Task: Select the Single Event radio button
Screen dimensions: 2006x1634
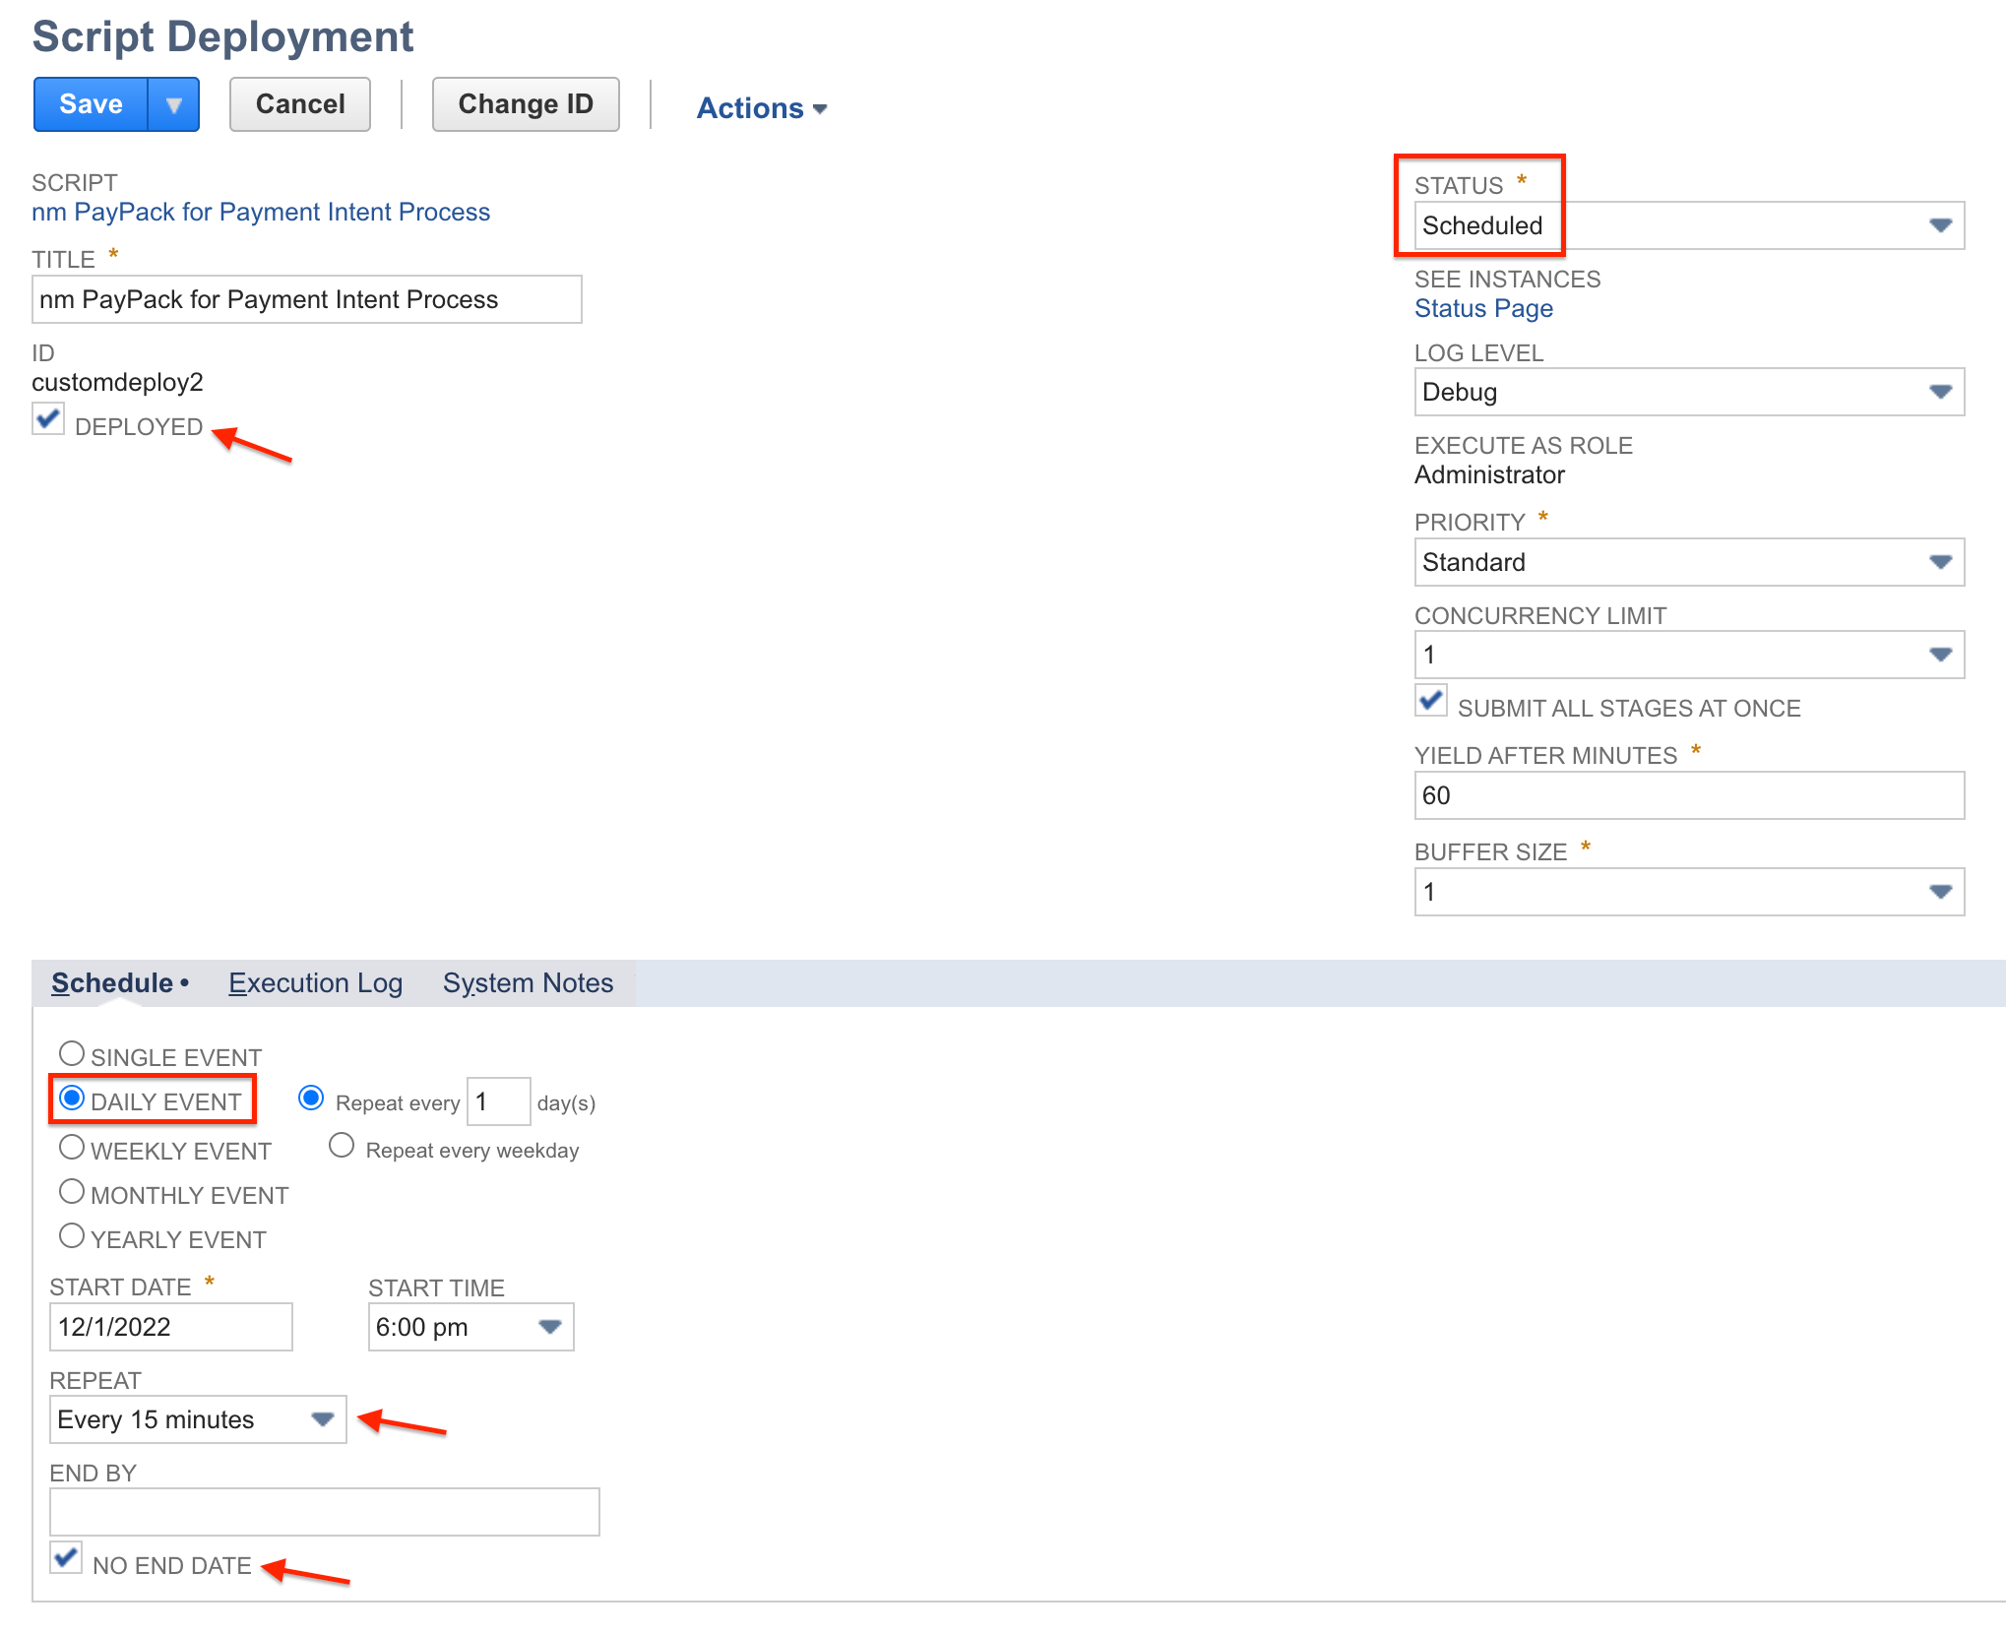Action: (x=72, y=1054)
